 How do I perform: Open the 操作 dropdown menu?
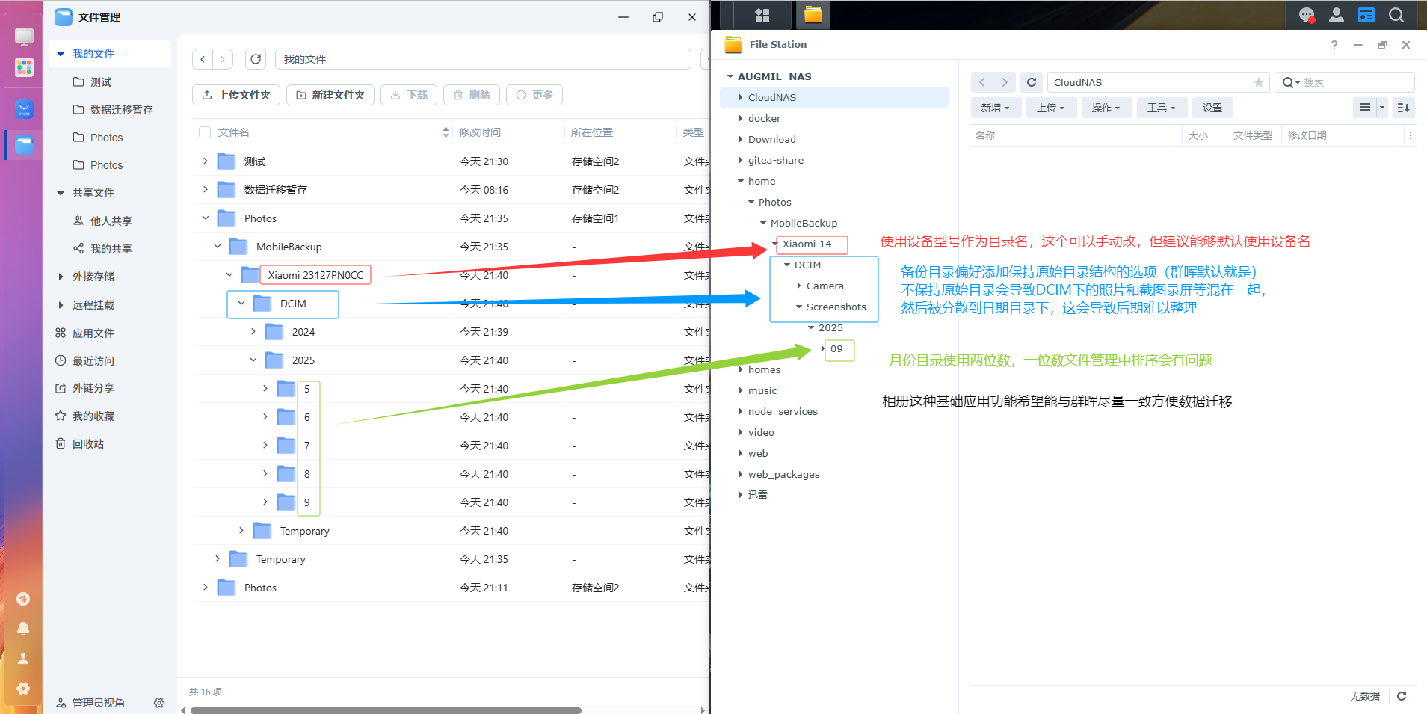point(1105,108)
